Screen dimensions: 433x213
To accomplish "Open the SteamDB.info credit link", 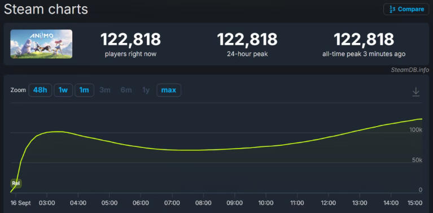I will (x=410, y=70).
